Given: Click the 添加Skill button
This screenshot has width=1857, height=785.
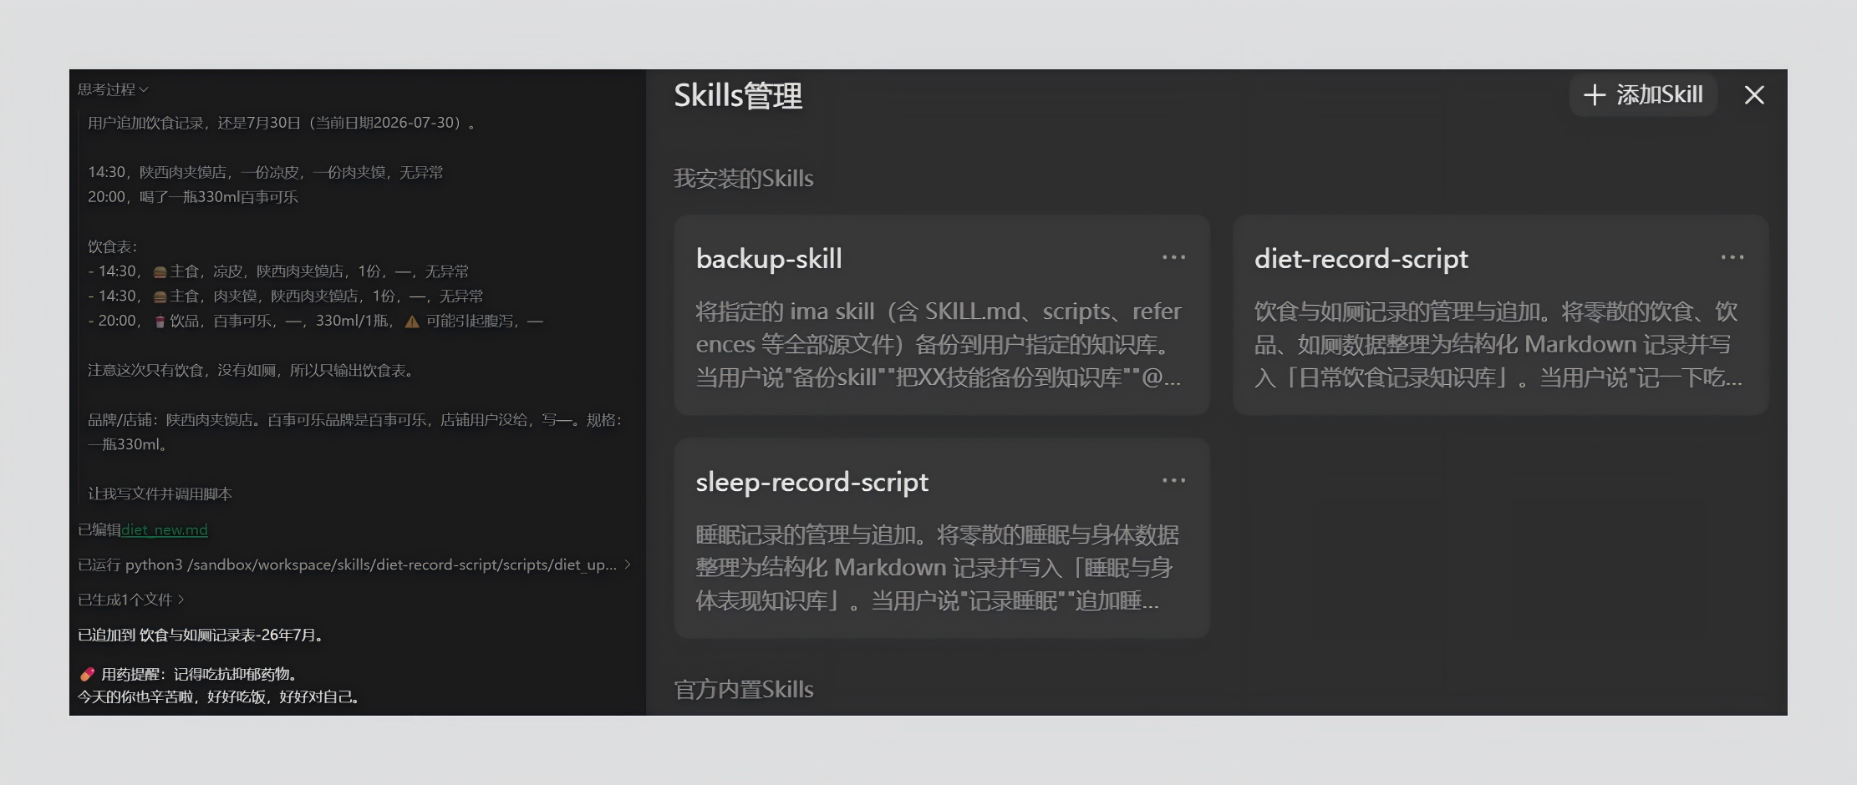Looking at the screenshot, I should click(1643, 95).
